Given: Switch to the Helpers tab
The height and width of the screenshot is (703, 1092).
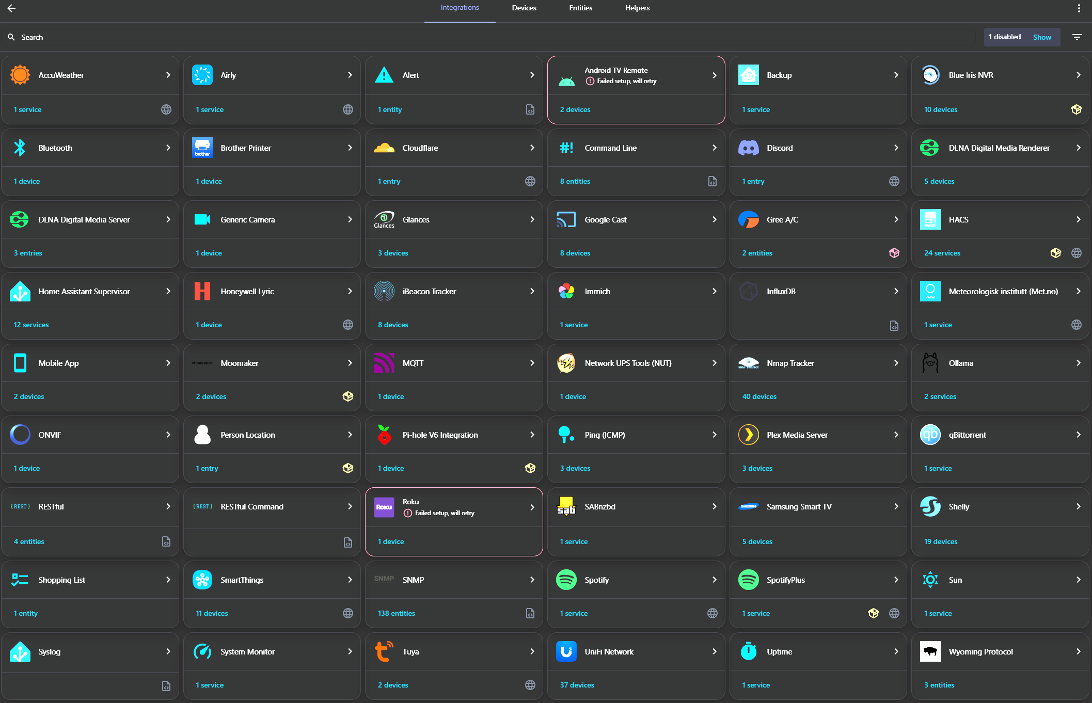Looking at the screenshot, I should 637,8.
